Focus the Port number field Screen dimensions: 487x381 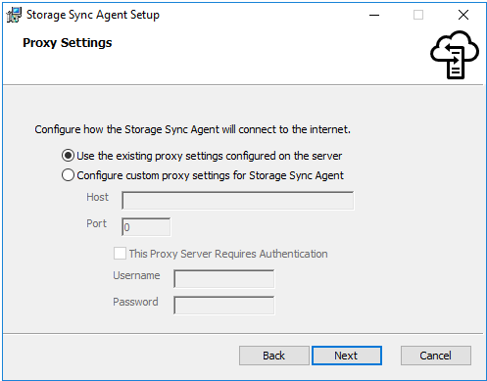(x=146, y=227)
